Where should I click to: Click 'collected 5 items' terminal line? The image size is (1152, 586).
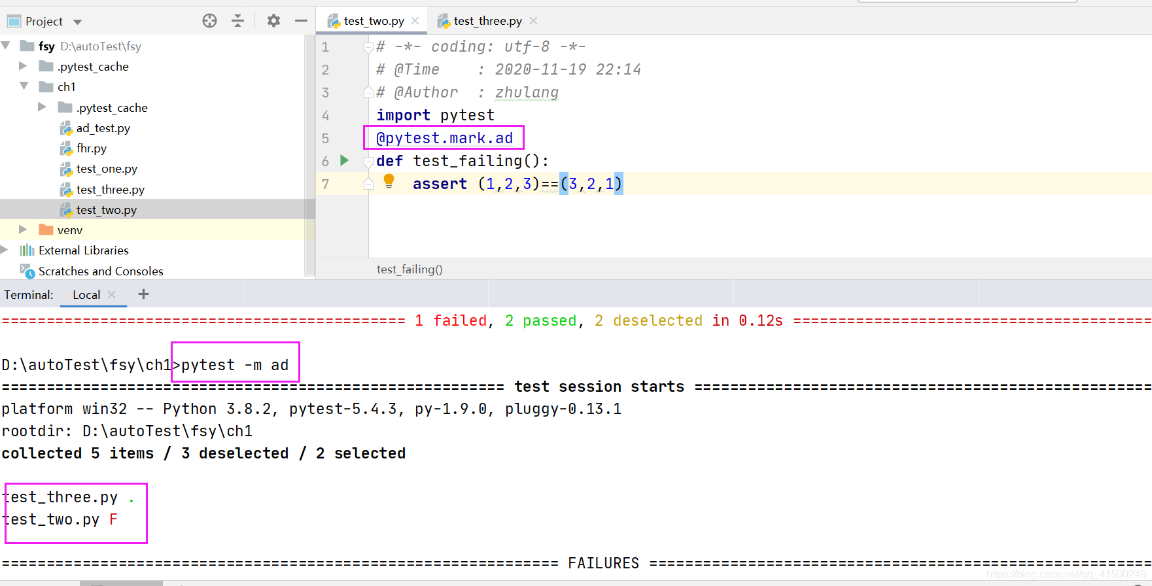click(x=203, y=453)
